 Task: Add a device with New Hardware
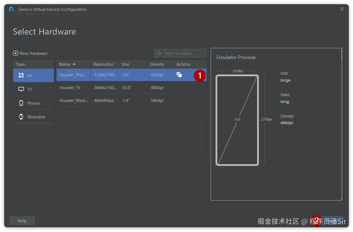[30, 53]
